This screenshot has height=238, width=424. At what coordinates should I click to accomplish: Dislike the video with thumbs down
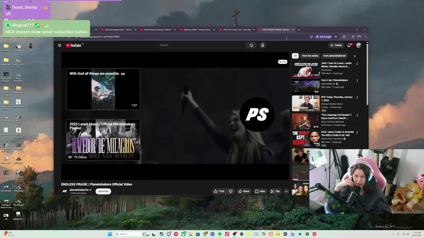pyautogui.click(x=231, y=191)
